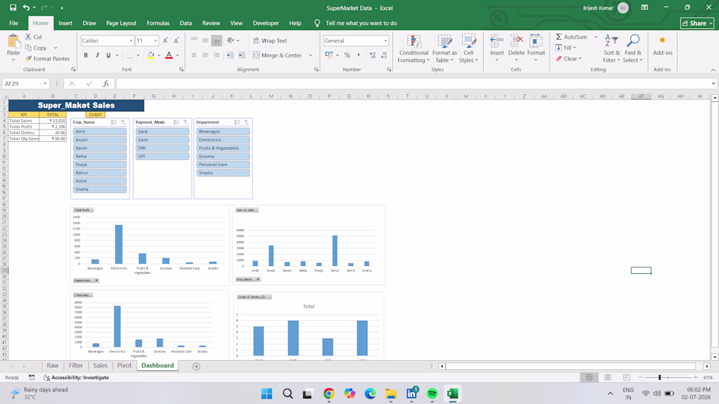Image resolution: width=719 pixels, height=404 pixels.
Task: Click the AutoSum sigma icon
Action: coord(558,37)
